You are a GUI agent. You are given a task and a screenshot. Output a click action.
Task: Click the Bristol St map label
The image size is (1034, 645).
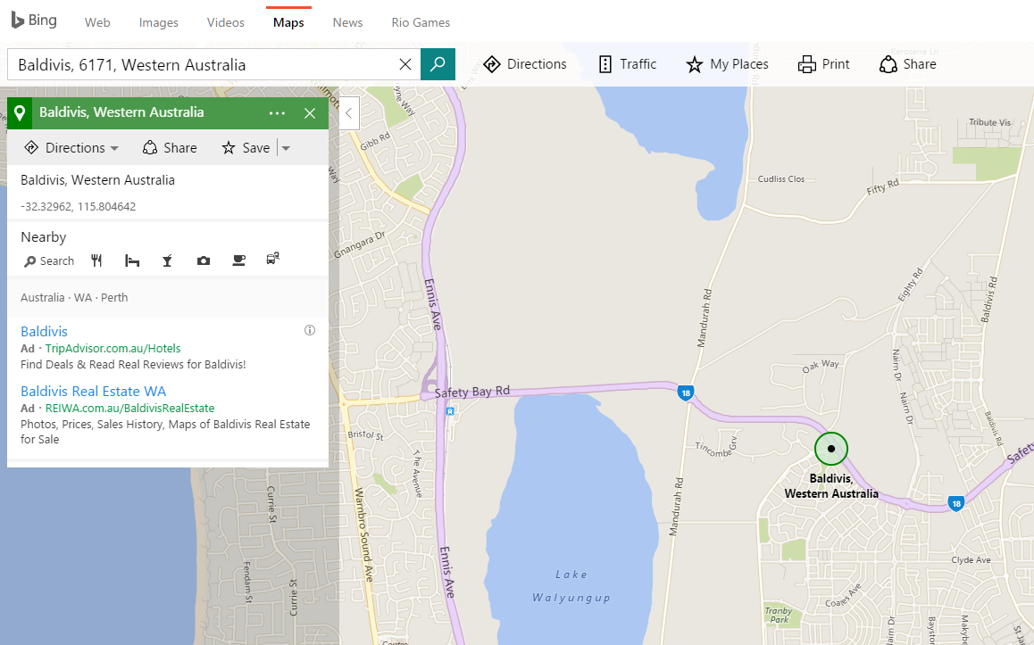coord(365,434)
